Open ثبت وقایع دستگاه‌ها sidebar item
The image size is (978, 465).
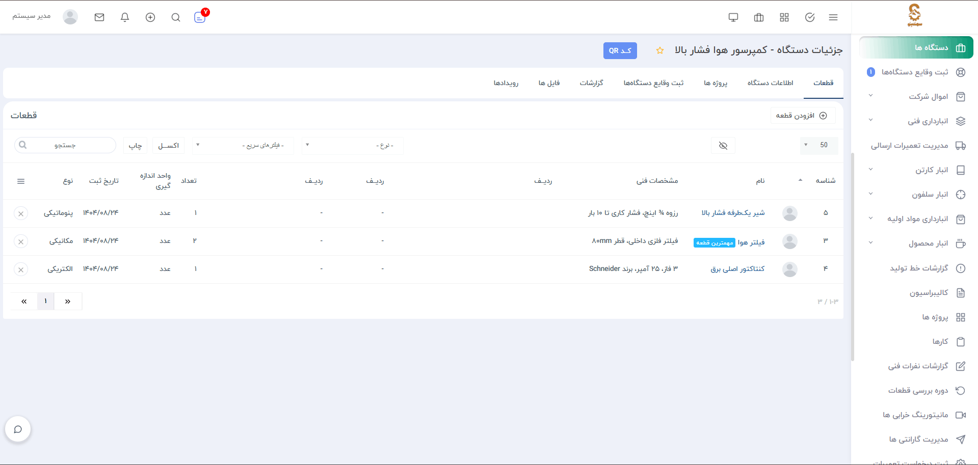point(916,72)
